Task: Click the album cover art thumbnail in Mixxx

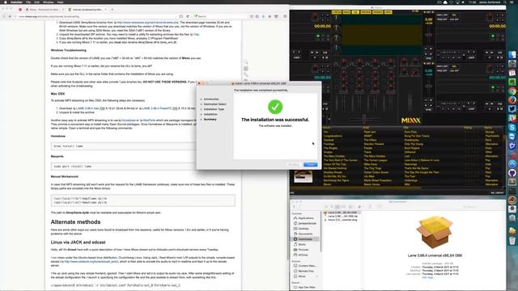Action: click(x=303, y=176)
